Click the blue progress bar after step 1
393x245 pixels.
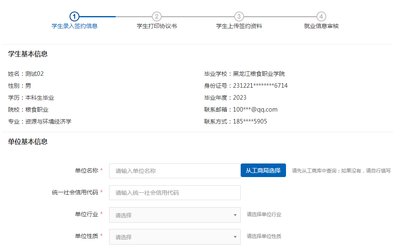pyautogui.click(x=98, y=16)
